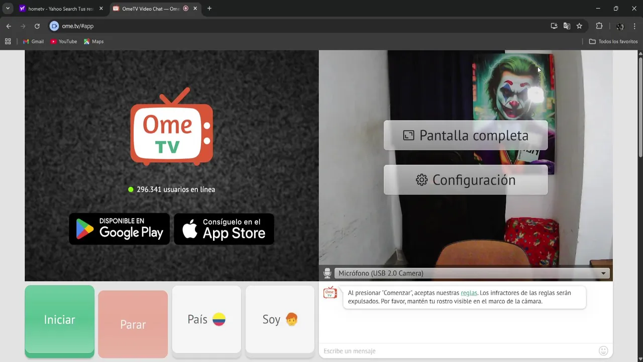Image resolution: width=643 pixels, height=362 pixels.
Task: Open the Gmail bookmark
Action: [x=33, y=42]
